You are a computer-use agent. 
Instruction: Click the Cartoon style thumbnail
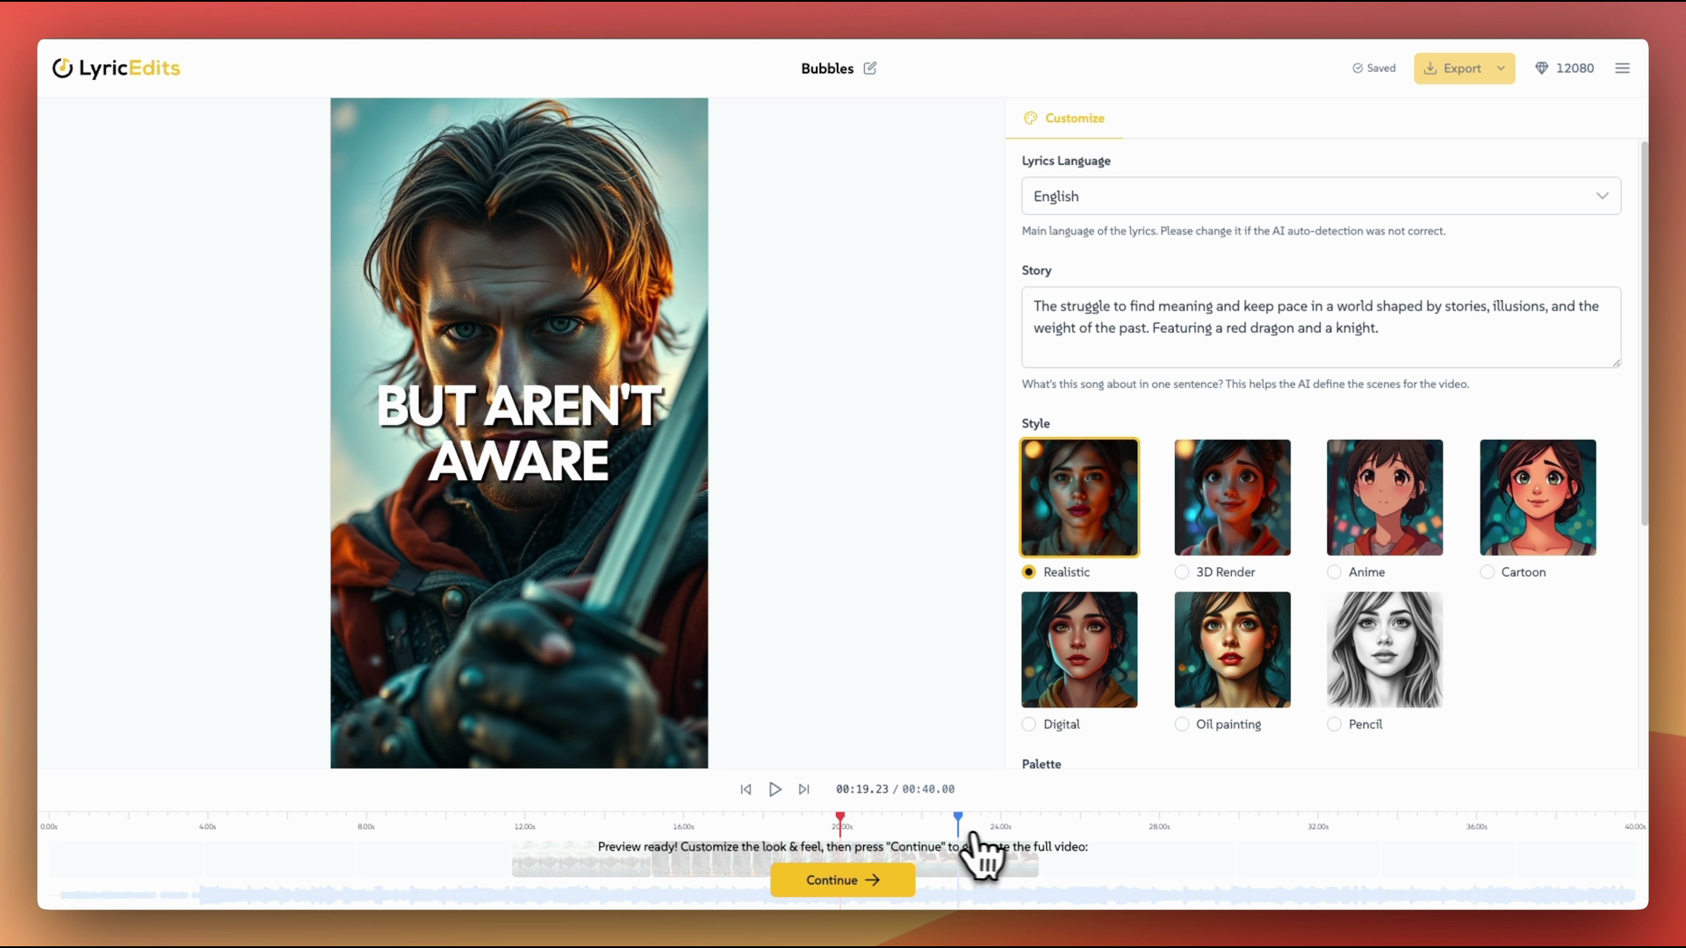[1537, 498]
